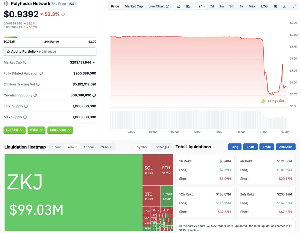Expand the Wallet dropdown

[36, 130]
